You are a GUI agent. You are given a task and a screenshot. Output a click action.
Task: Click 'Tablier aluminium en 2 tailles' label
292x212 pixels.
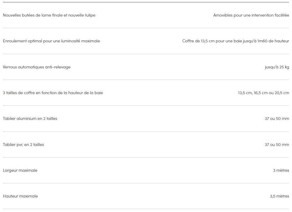point(30,118)
